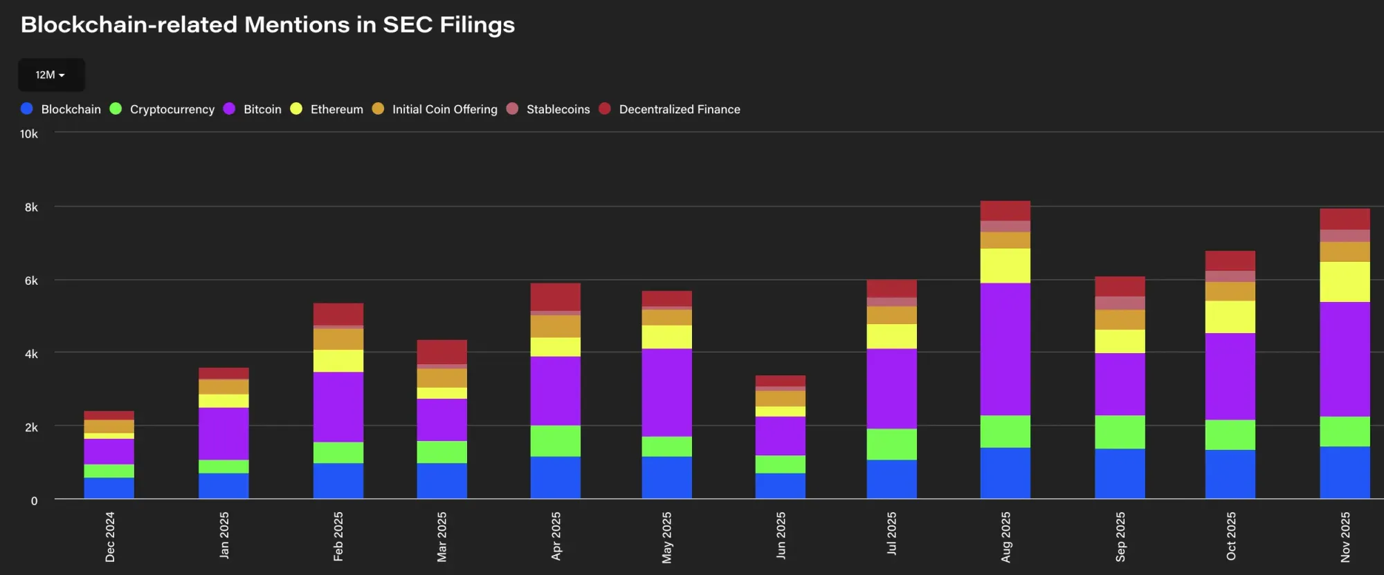Click the blue Blockchain segment in Nov 2025

click(1344, 472)
